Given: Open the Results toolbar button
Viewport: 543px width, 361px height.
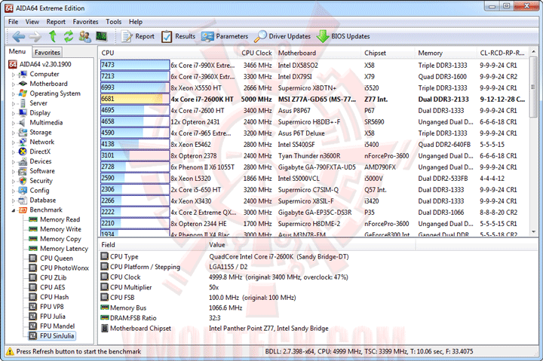Looking at the screenshot, I should point(178,36).
